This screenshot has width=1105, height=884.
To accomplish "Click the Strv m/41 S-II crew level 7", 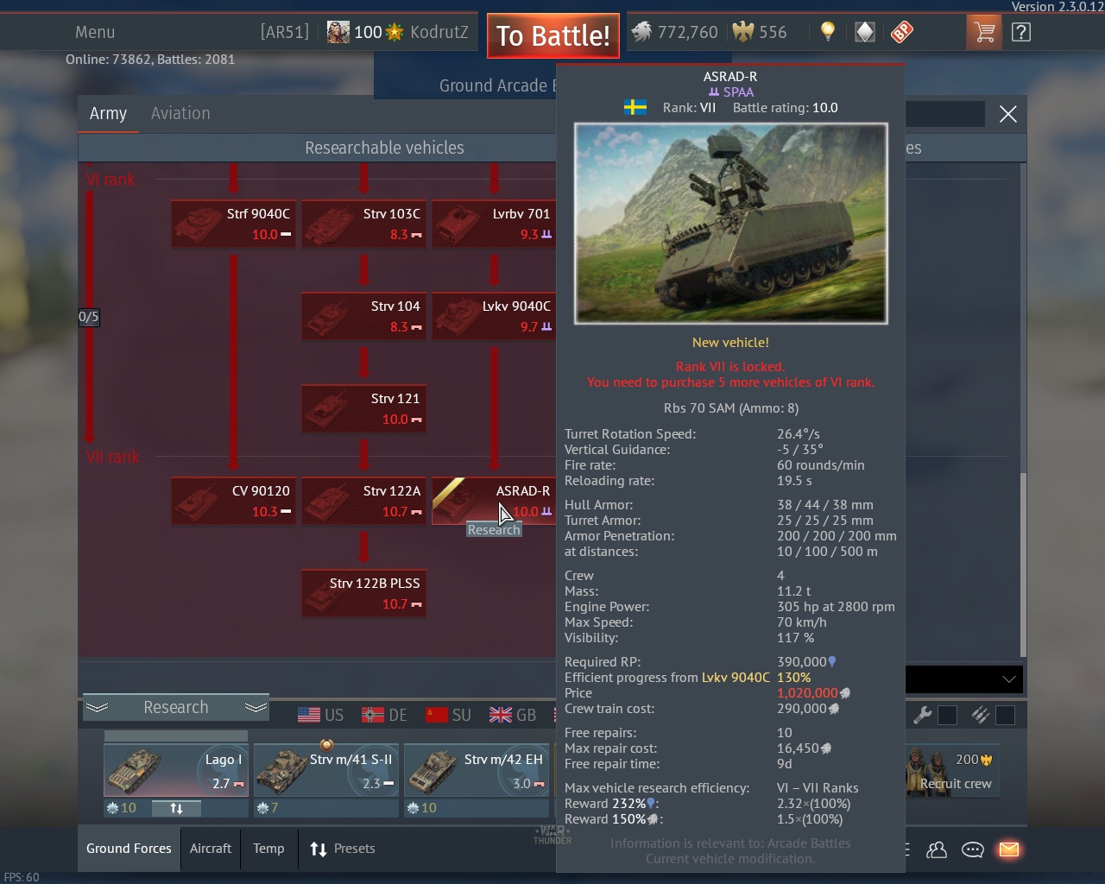I will [268, 808].
